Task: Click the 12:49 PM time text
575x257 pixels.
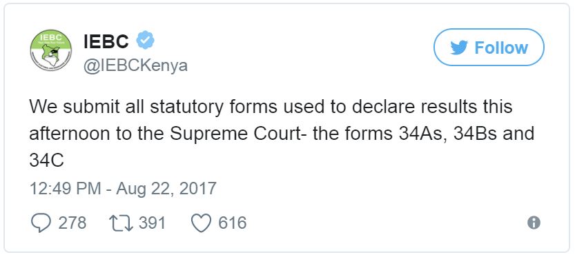Action: point(65,189)
